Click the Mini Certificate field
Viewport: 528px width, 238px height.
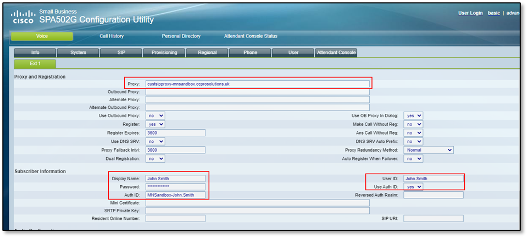258,203
